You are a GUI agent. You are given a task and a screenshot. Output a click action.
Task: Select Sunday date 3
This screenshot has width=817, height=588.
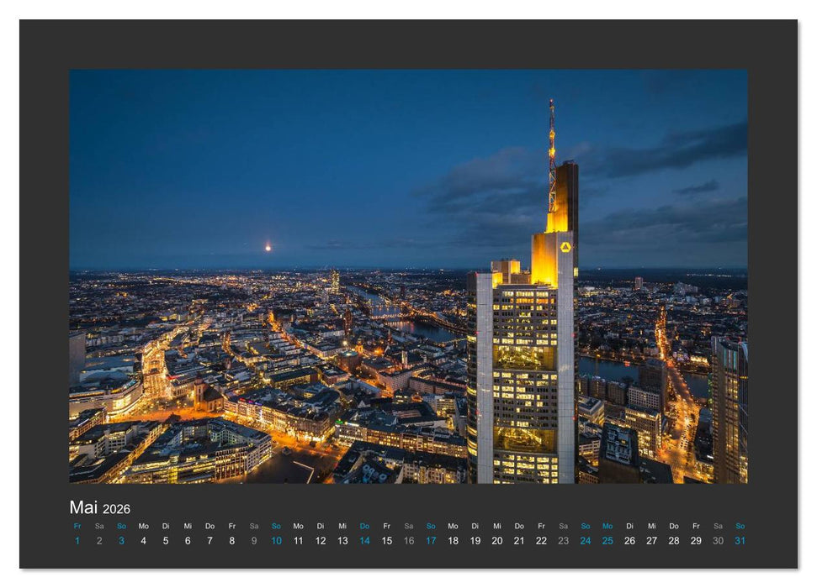pos(120,540)
